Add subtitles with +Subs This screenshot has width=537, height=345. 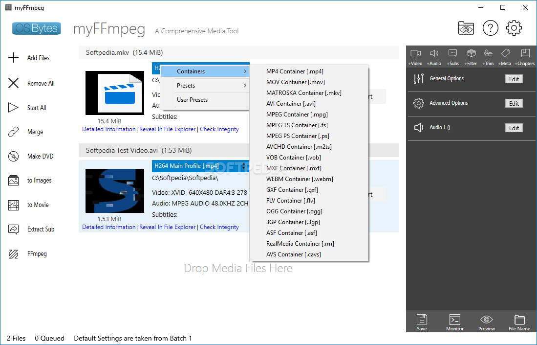pyautogui.click(x=453, y=57)
